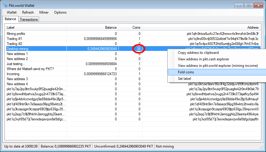266x152 pixels.
Task: Switch to the Transactions tab
Action: pos(29,20)
